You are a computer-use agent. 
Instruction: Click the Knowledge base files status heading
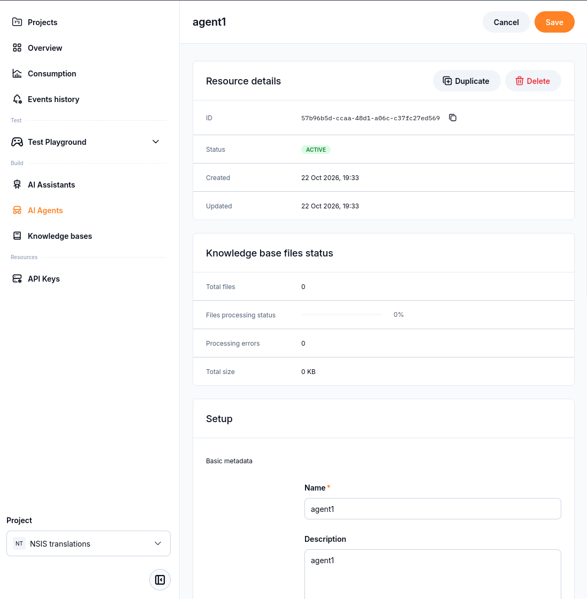(269, 253)
